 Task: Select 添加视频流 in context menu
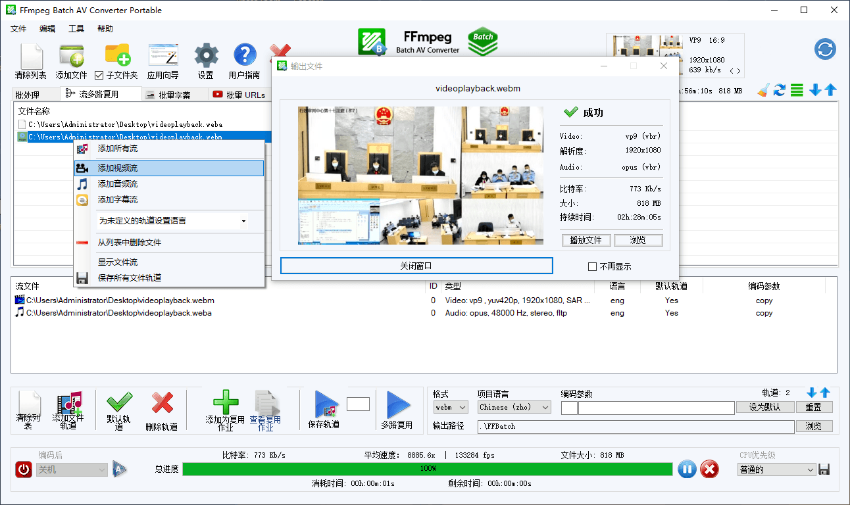169,168
